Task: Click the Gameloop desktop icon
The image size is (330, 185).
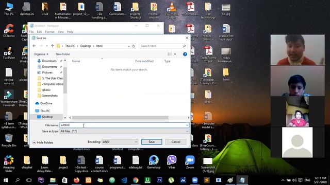Action: click(154, 162)
